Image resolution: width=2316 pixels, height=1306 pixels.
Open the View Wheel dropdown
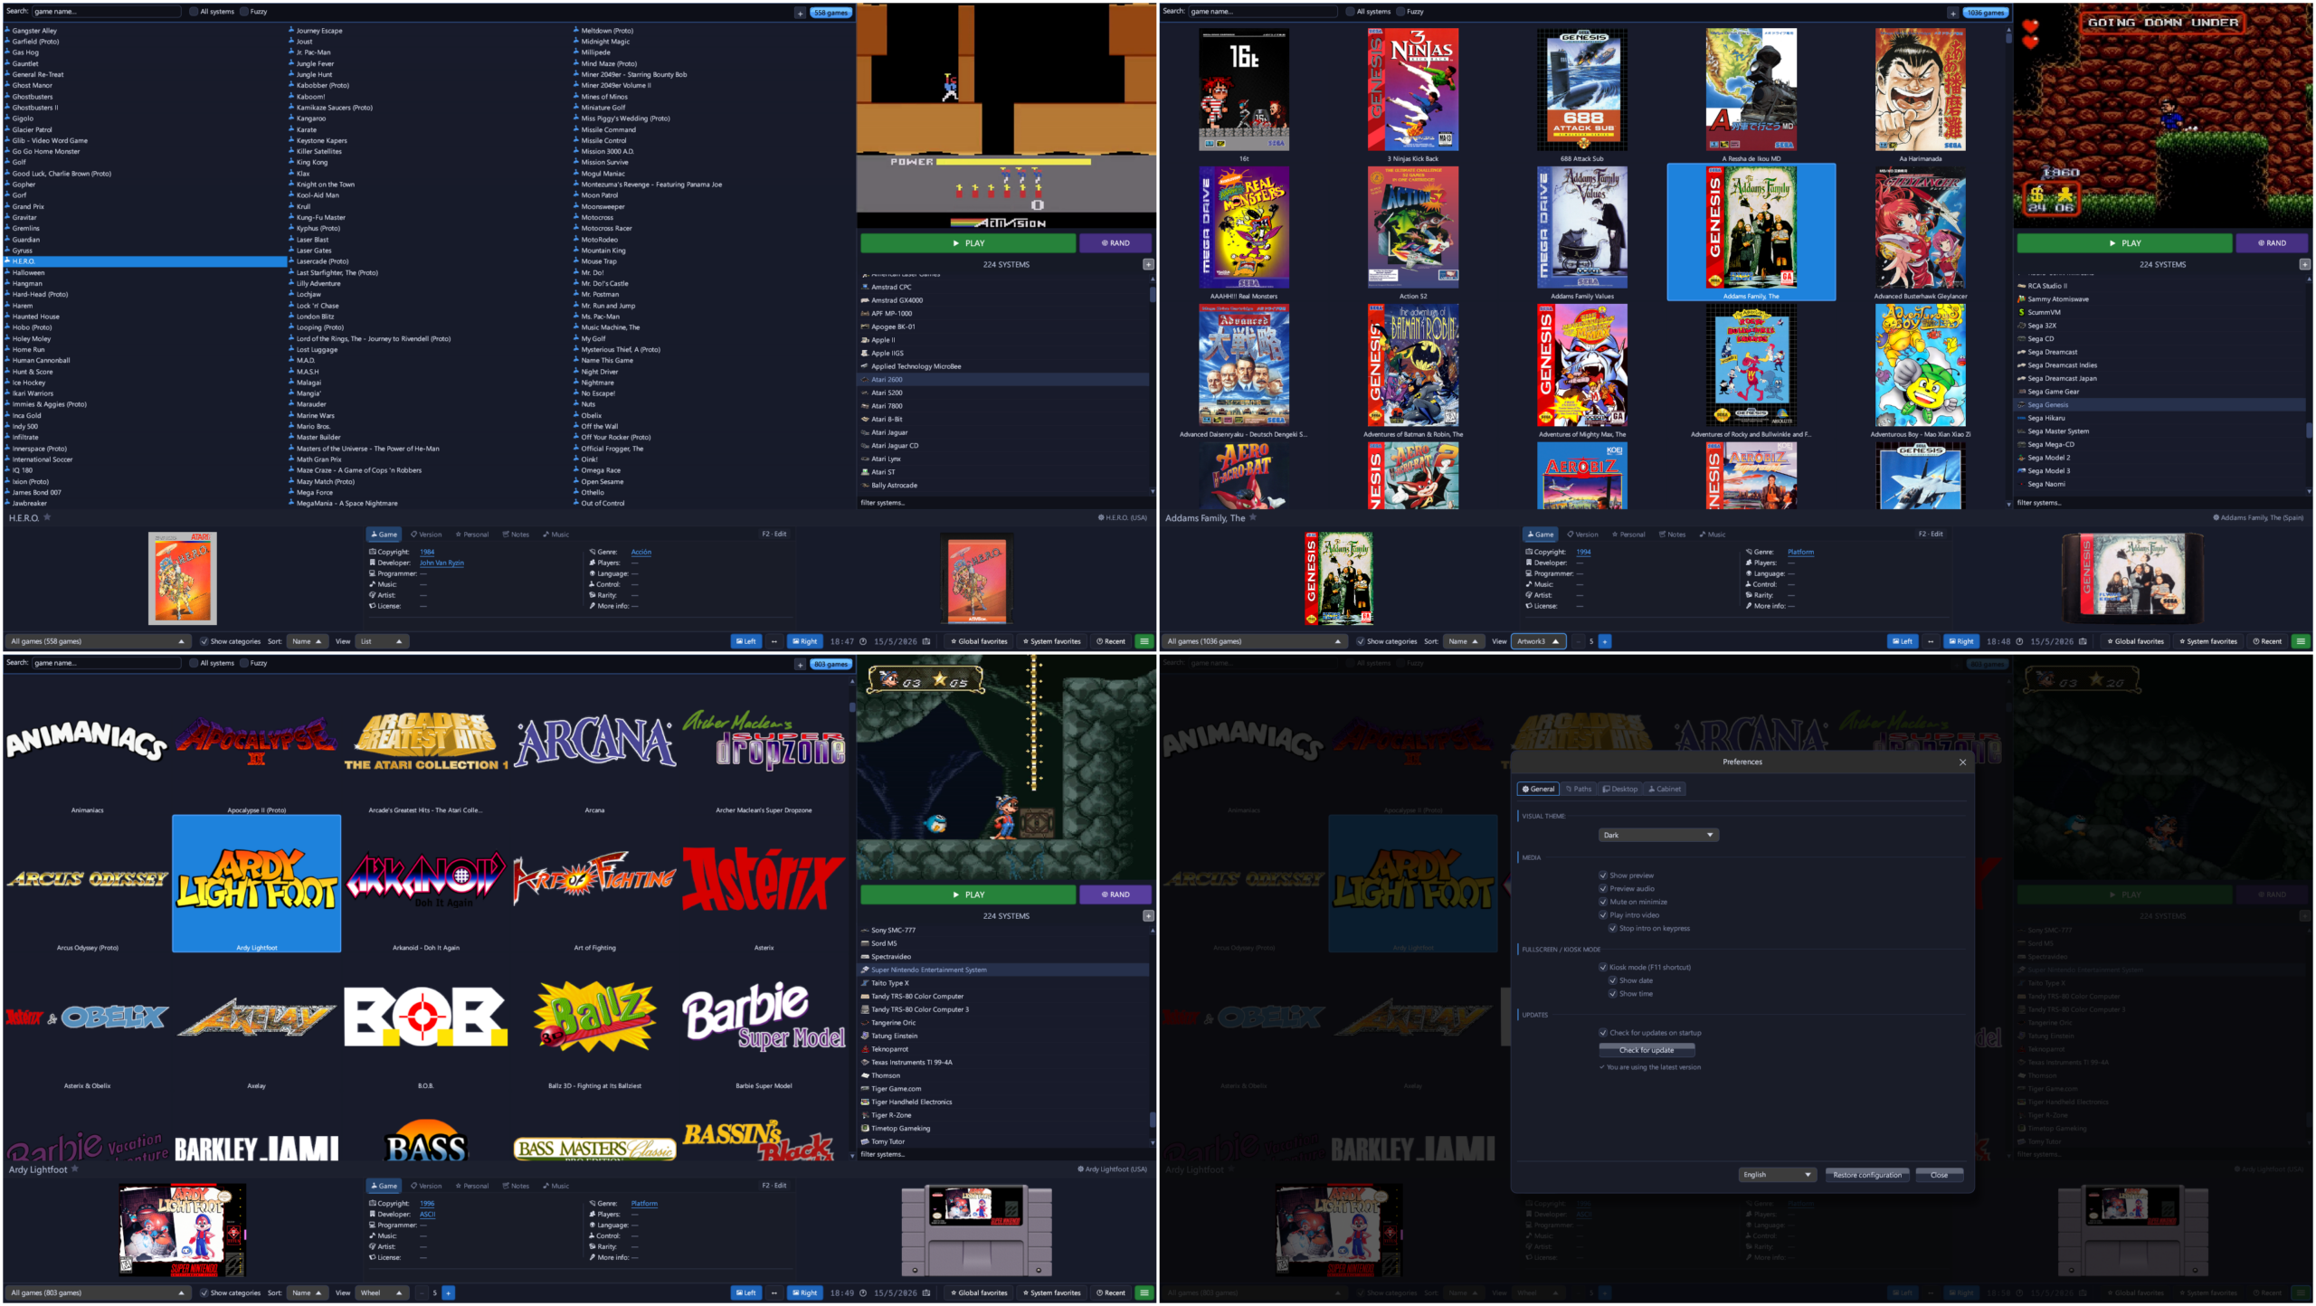[382, 1292]
